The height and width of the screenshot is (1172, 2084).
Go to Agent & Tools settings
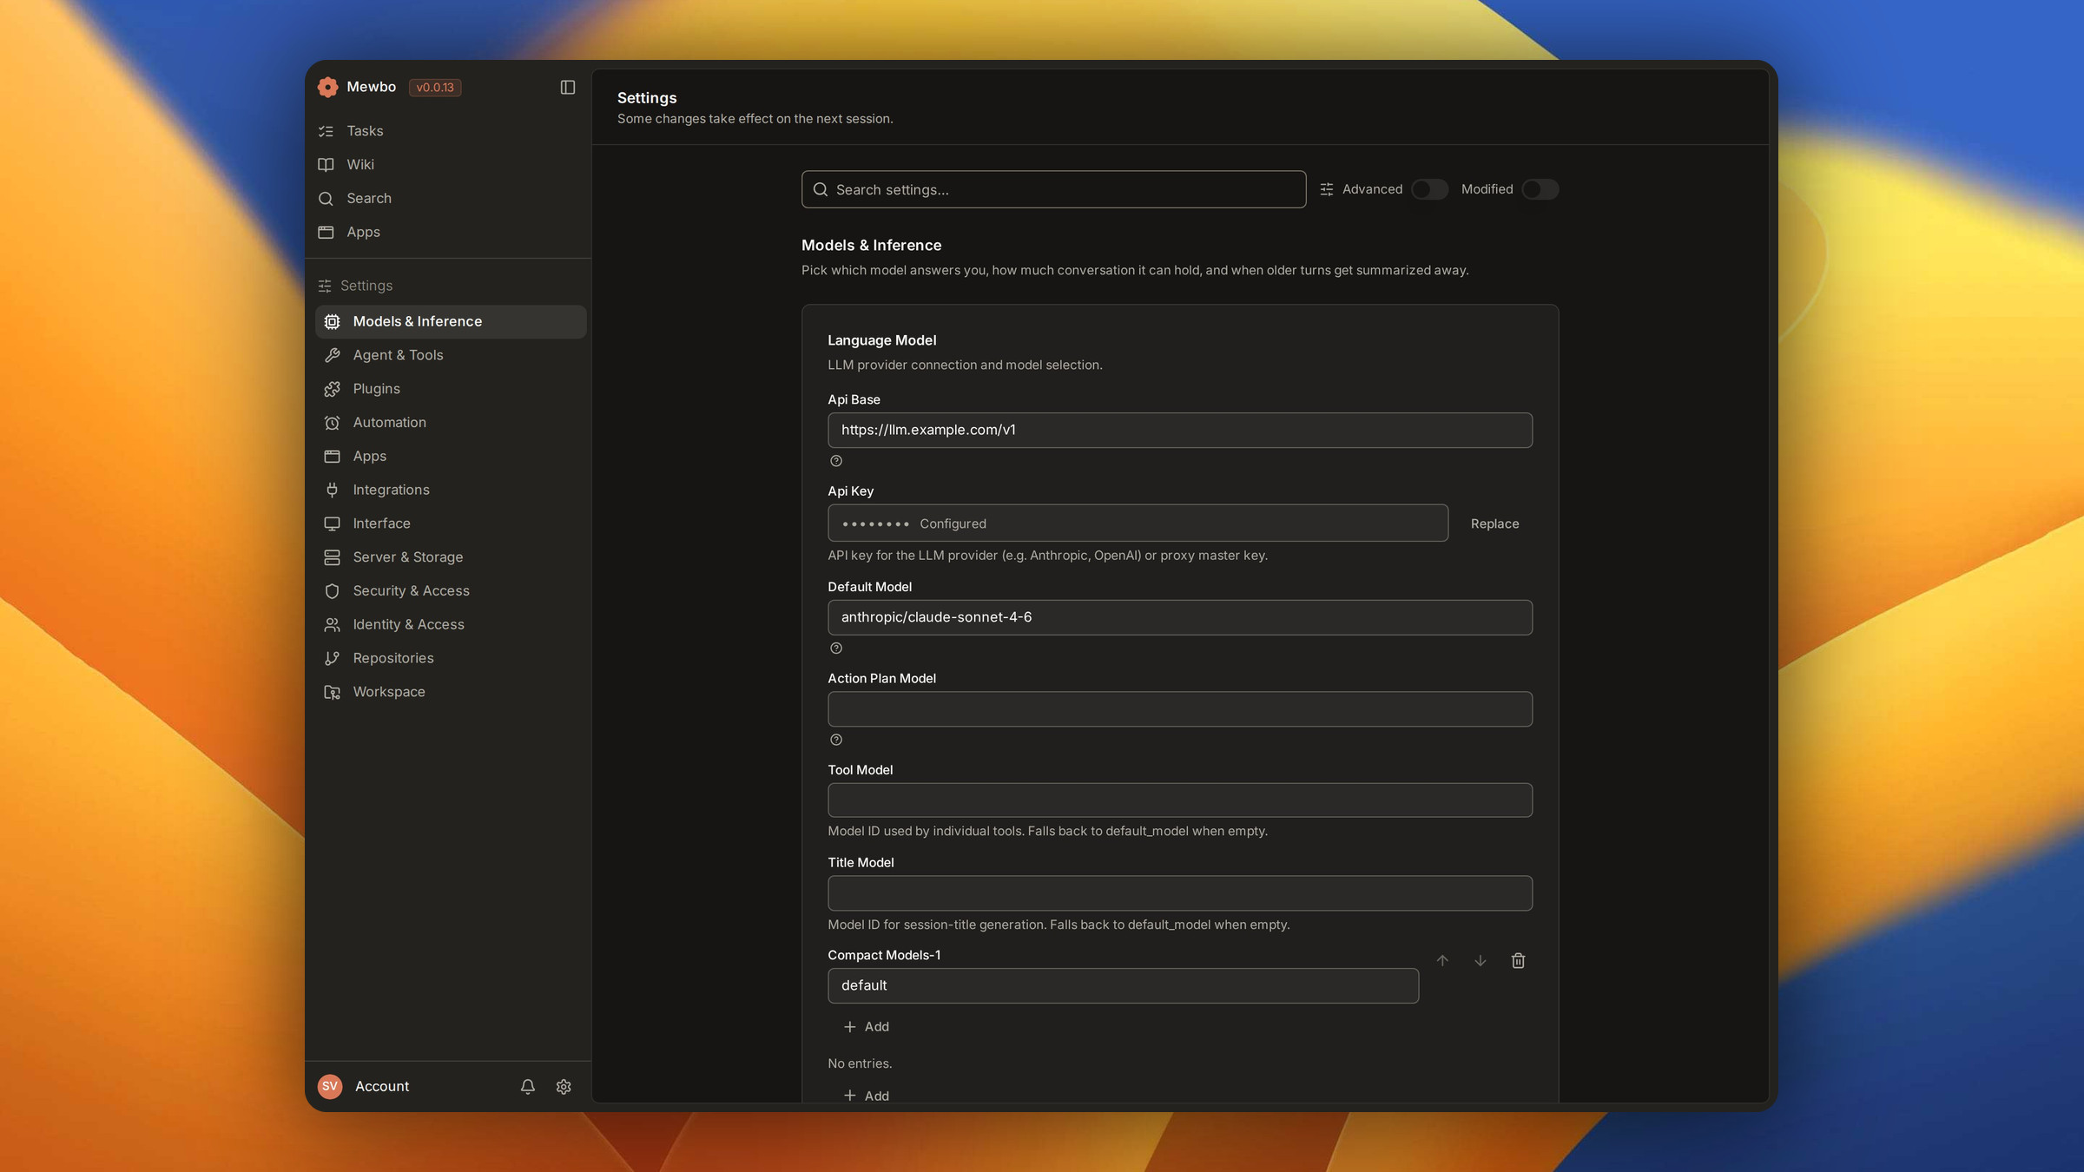(x=451, y=355)
